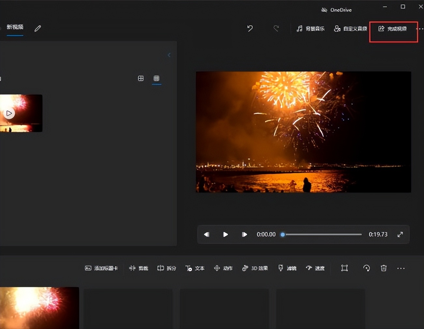Undo the last edit

click(x=250, y=29)
